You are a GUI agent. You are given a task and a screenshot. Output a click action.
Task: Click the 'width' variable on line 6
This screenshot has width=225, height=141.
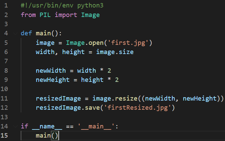[x=45, y=52]
